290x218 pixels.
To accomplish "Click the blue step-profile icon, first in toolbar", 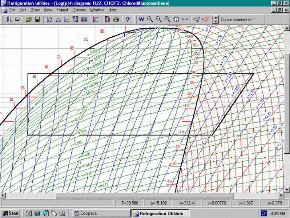I will 9,19.
